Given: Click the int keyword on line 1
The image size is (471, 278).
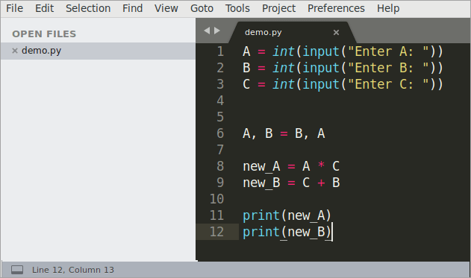Looking at the screenshot, I should tap(283, 51).
